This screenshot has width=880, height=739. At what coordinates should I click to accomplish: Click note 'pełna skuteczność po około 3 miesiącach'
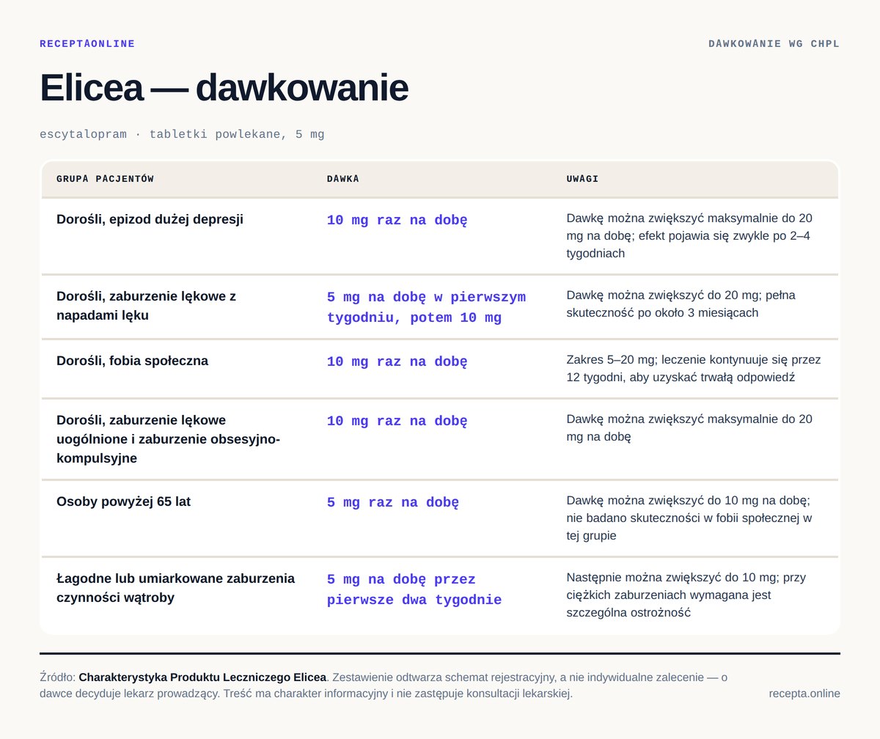(x=682, y=304)
